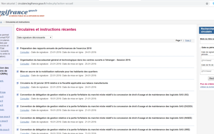
Task: Click title Préparation des rapports annuels de performances
Action: (56, 48)
